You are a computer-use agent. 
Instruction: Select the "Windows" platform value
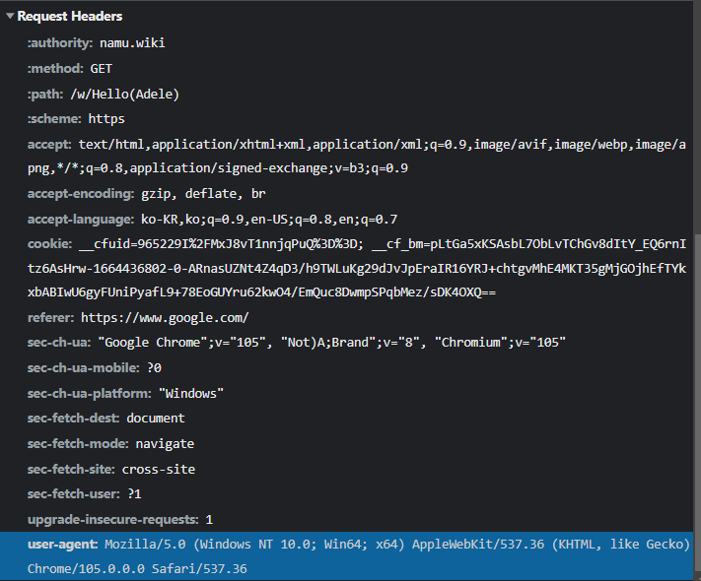click(191, 394)
